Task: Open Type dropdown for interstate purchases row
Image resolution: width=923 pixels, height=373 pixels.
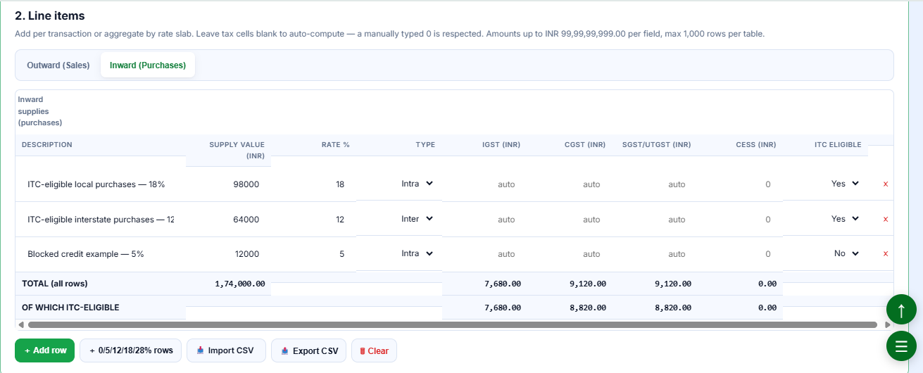Action: click(416, 219)
